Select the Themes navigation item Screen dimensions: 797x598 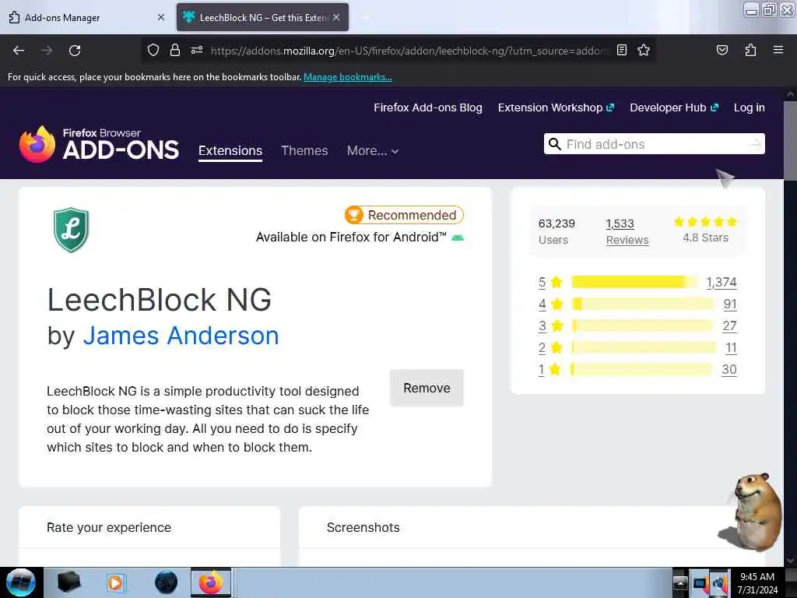304,150
